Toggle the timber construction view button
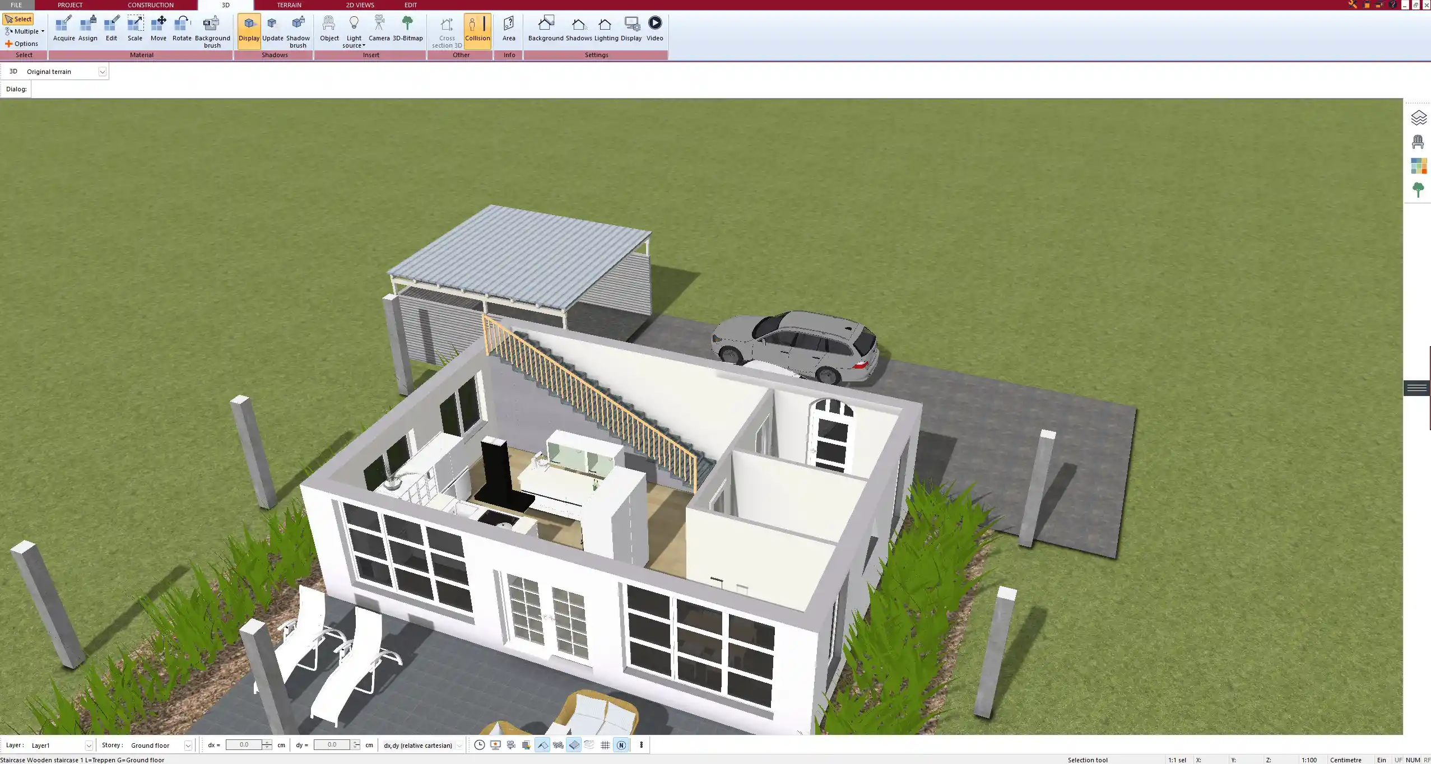The image size is (1431, 764). click(x=558, y=745)
